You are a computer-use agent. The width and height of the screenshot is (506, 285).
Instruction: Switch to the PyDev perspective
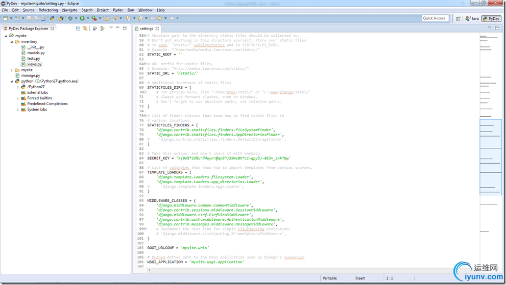click(491, 18)
